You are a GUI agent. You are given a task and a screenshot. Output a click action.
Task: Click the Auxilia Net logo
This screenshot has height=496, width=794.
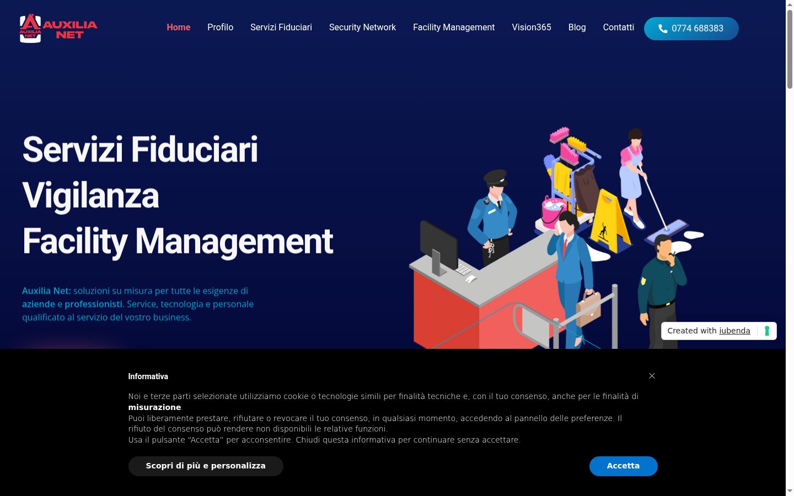58,28
